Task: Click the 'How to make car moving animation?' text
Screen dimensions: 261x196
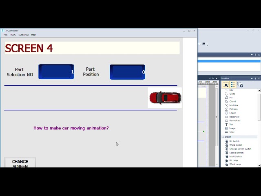Action: tap(71, 128)
